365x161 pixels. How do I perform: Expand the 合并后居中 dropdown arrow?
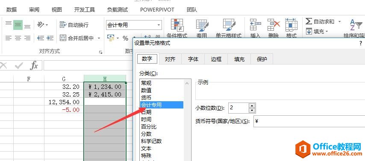[99, 38]
